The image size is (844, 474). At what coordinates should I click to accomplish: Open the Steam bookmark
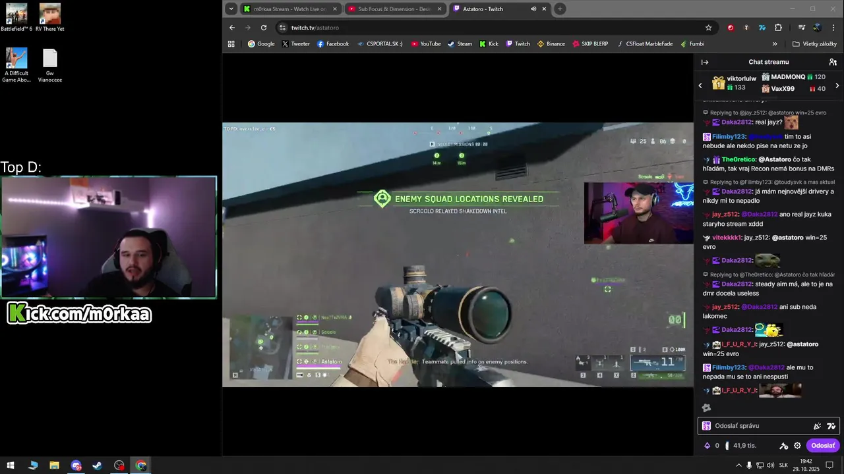pyautogui.click(x=460, y=44)
